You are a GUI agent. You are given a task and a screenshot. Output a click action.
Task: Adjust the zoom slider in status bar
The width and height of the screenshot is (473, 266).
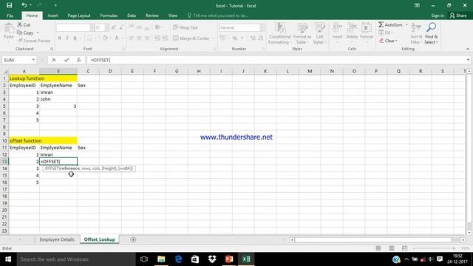pyautogui.click(x=435, y=248)
